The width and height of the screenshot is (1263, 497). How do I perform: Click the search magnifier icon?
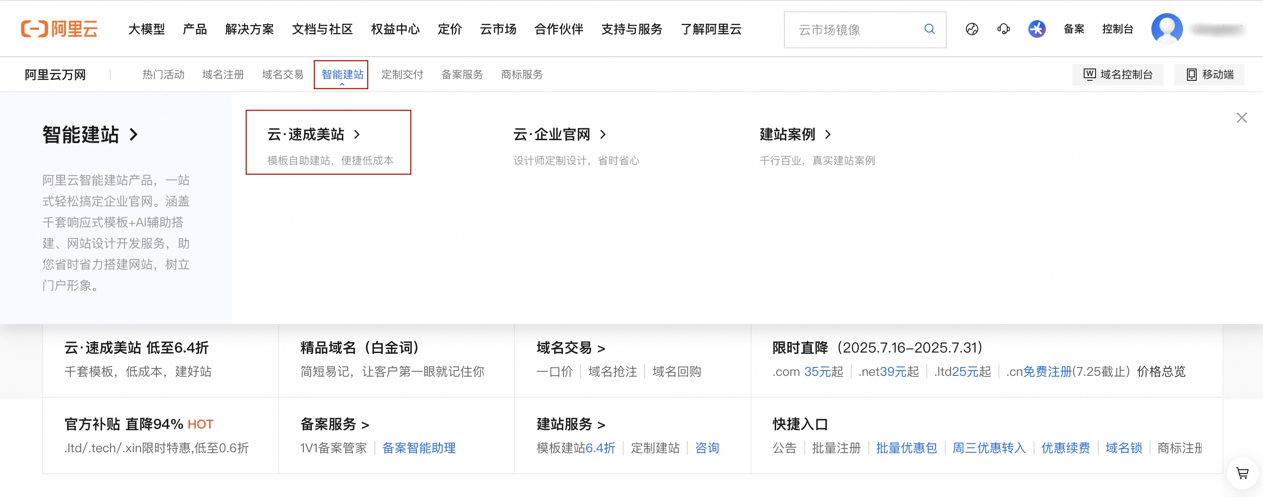929,29
